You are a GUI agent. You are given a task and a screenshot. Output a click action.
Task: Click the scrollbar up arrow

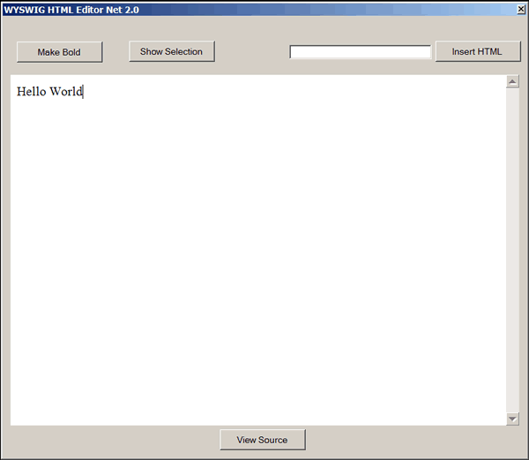tap(512, 81)
